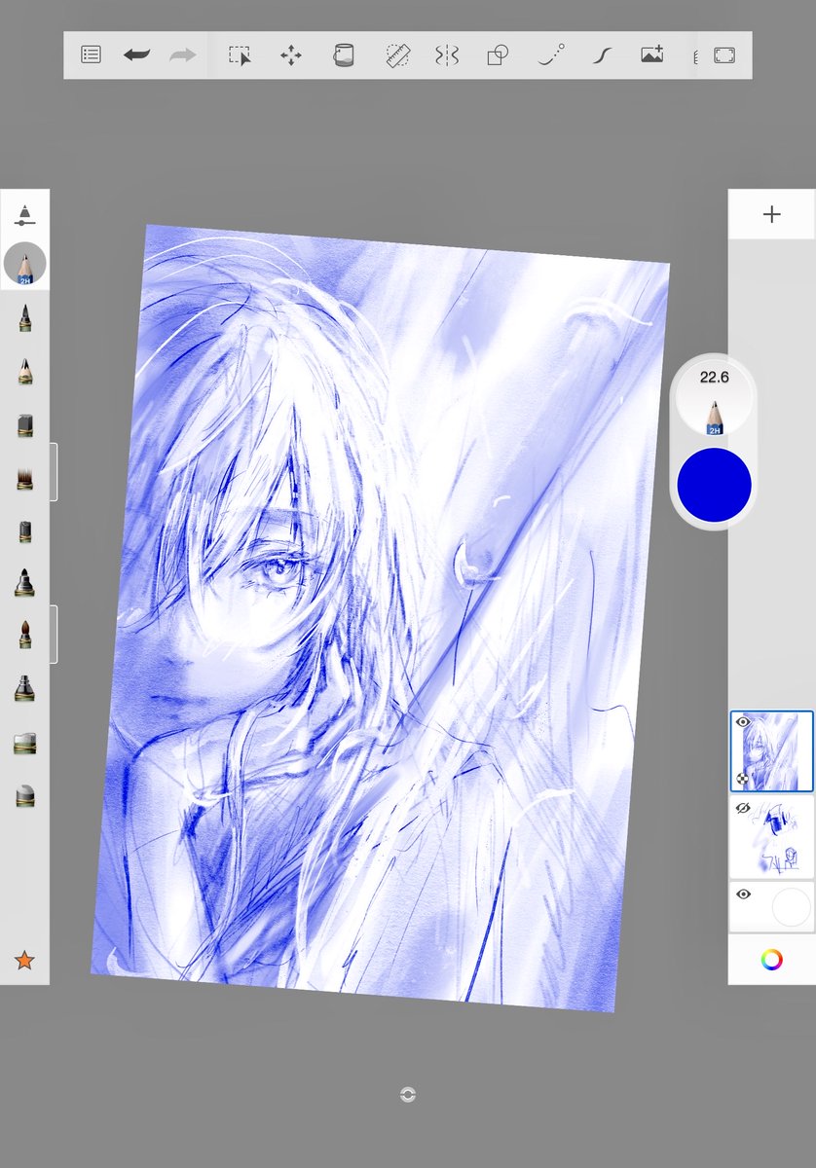Redo with the grayed forward arrow
This screenshot has height=1168, width=816.
182,55
